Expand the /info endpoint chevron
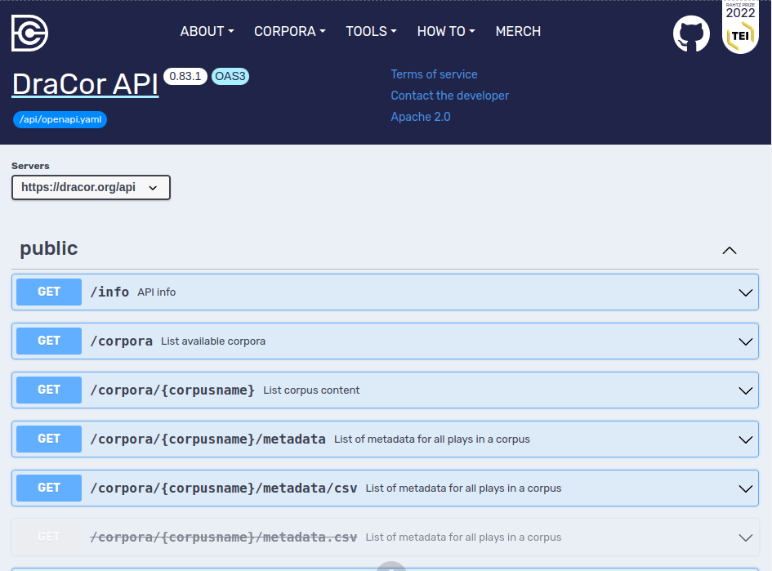772x571 pixels. point(745,292)
